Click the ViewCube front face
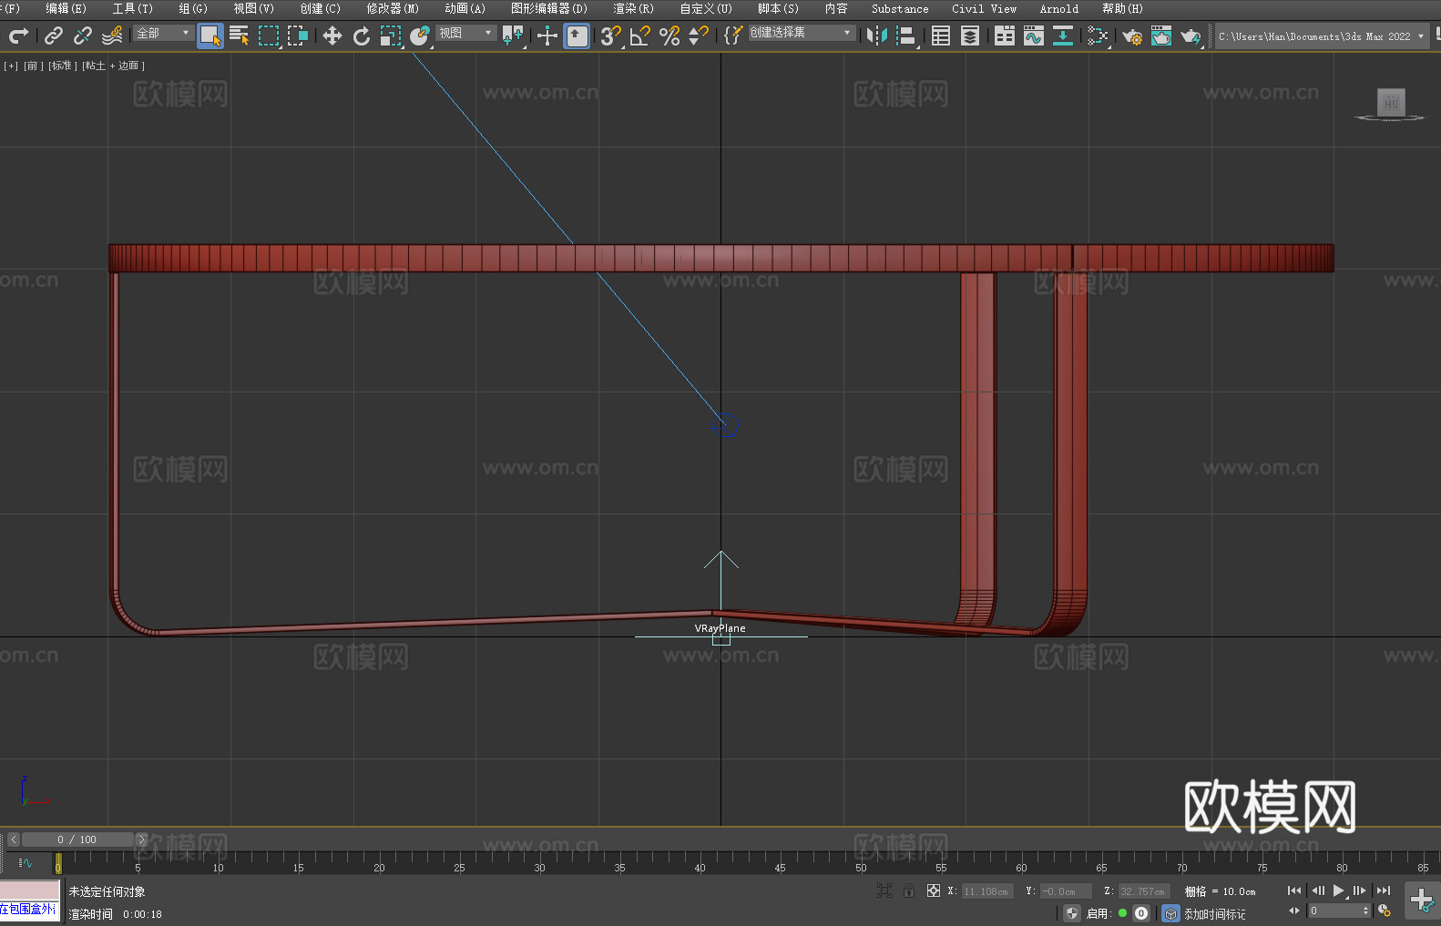 pyautogui.click(x=1391, y=101)
